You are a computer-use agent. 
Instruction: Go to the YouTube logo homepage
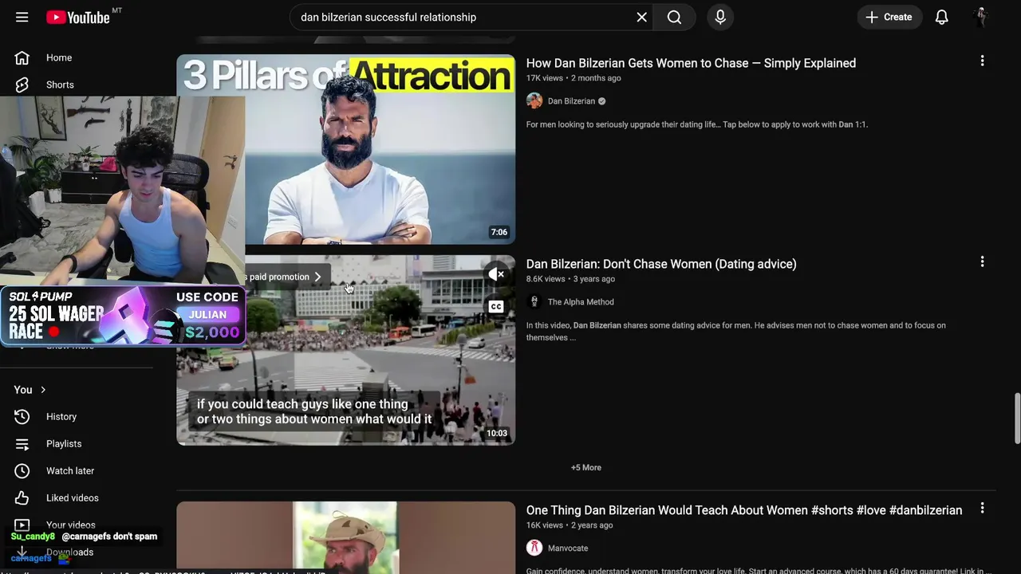click(x=77, y=17)
